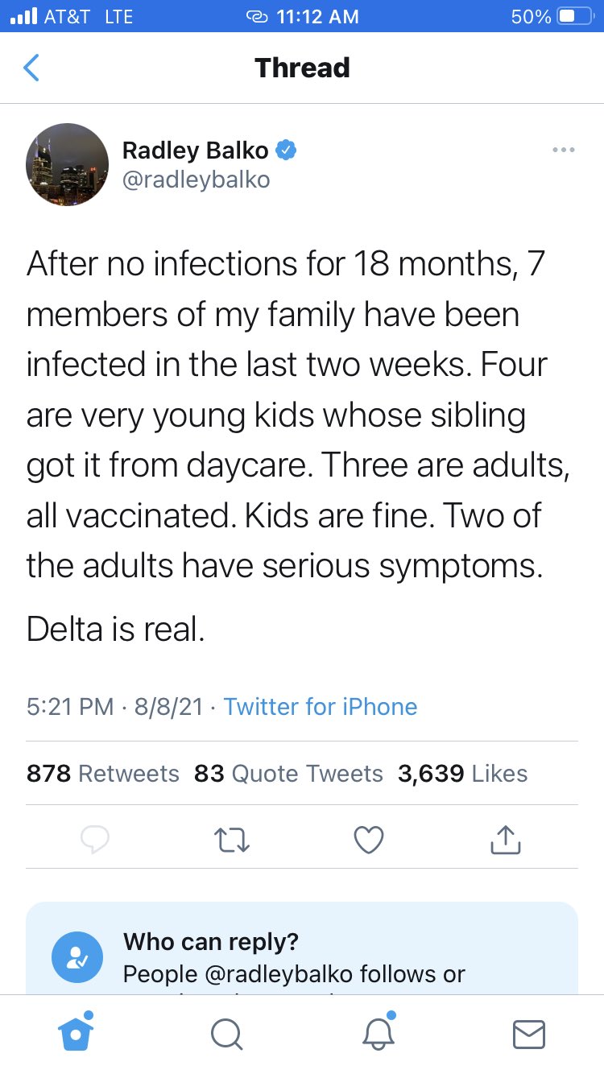Tap the reply speech bubble icon
604x1074 pixels.
(x=95, y=841)
